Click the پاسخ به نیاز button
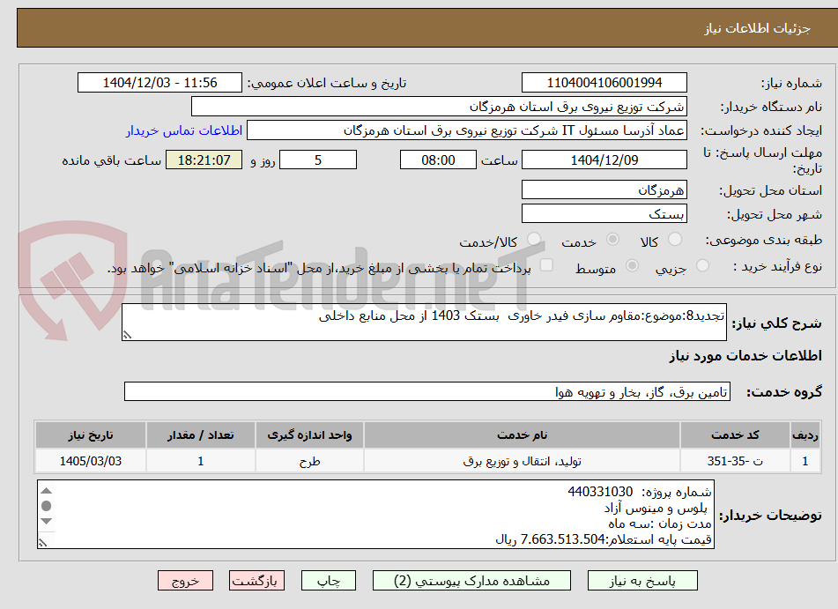 coord(642,581)
